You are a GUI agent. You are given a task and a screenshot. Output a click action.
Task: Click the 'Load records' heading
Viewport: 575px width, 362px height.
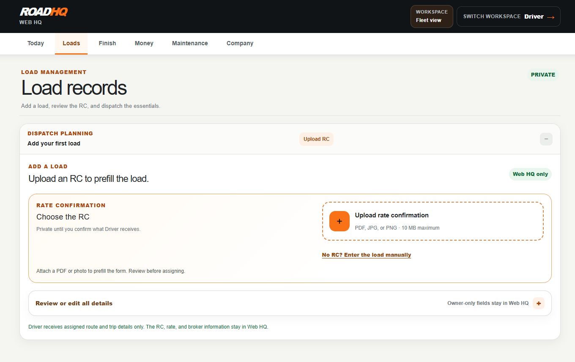74,88
